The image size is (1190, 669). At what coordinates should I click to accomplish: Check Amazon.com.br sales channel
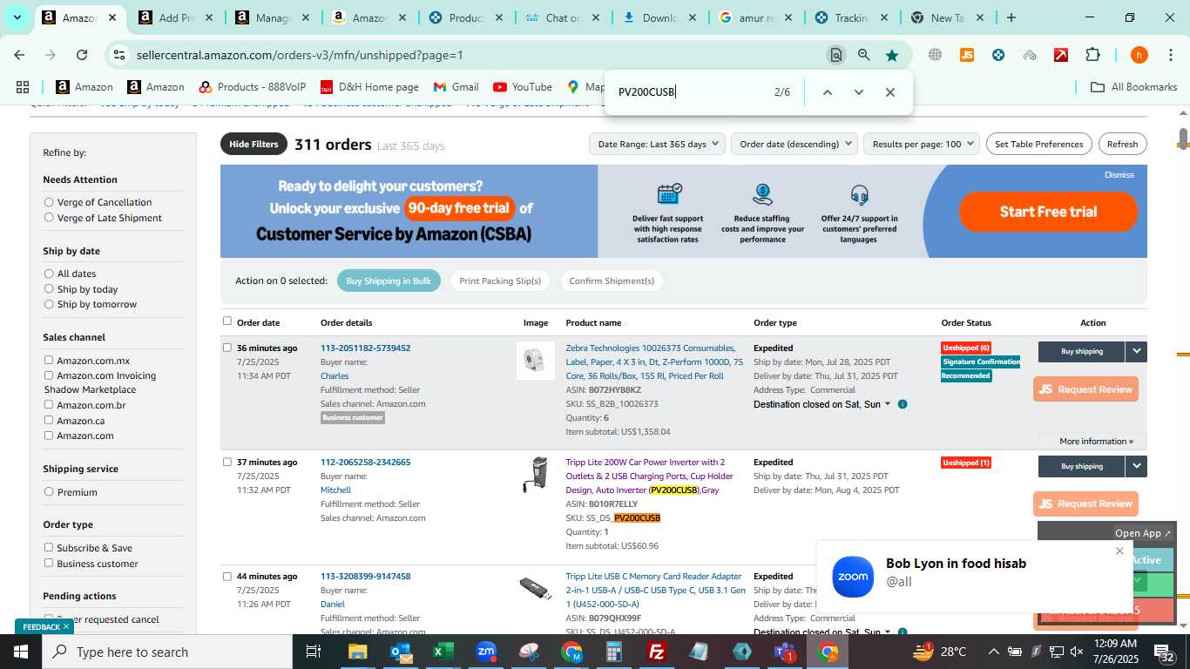point(49,405)
